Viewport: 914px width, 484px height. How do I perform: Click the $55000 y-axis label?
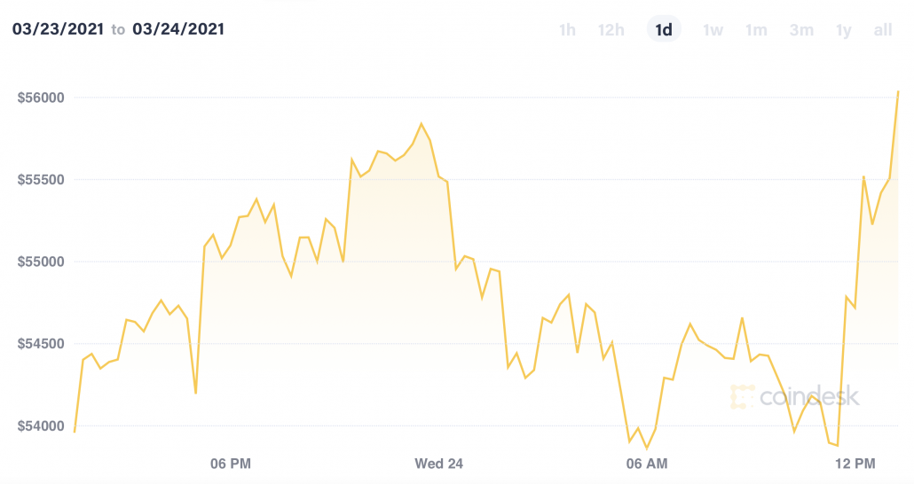point(41,262)
